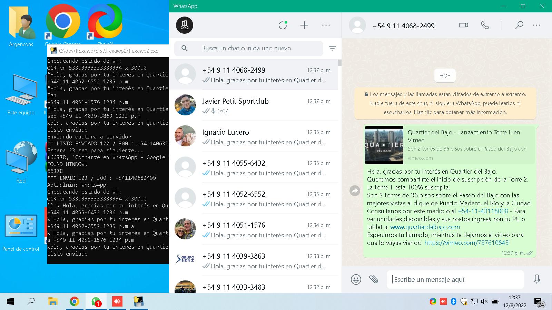Click the chat list scrollbar
The height and width of the screenshot is (310, 552).
tap(340, 62)
